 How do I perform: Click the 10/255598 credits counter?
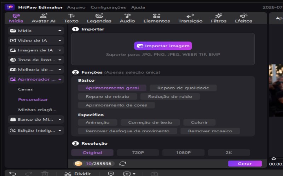click(99, 164)
